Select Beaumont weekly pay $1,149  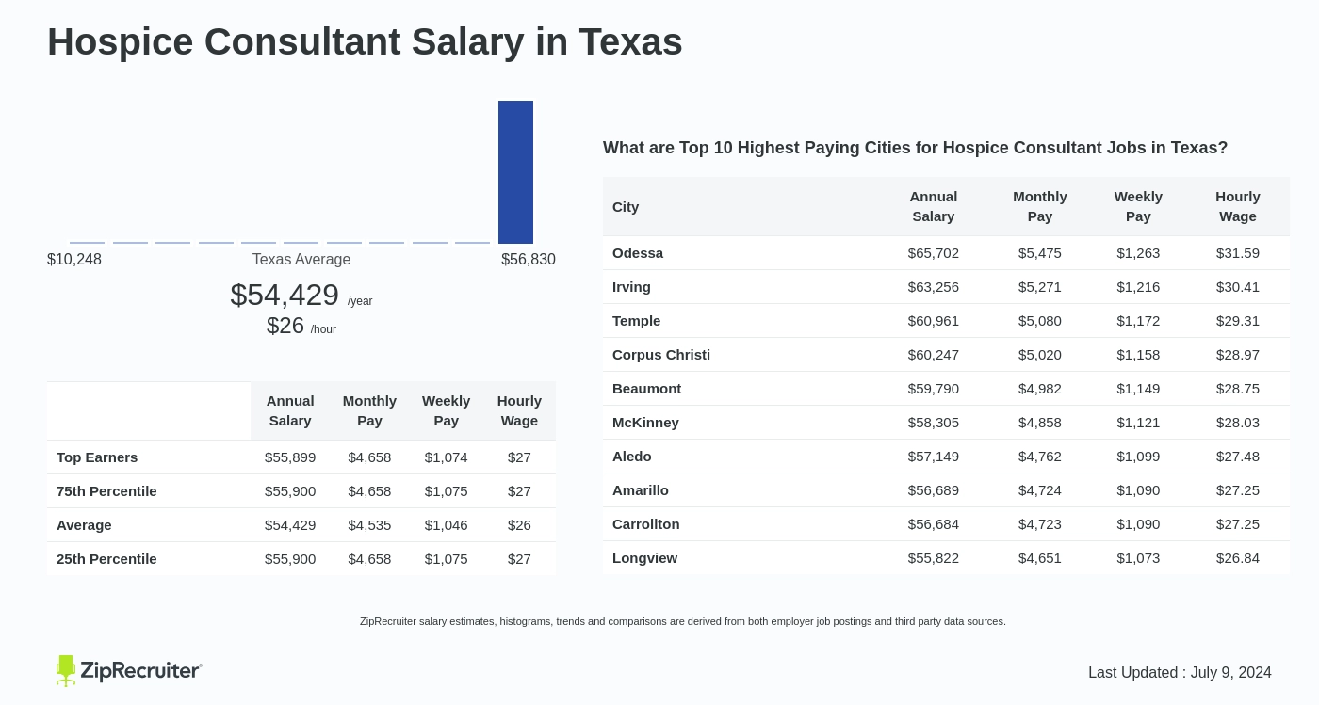point(1138,388)
